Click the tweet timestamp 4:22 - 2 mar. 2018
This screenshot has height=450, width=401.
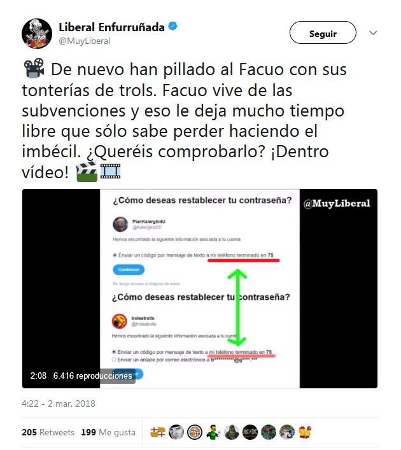point(59,404)
